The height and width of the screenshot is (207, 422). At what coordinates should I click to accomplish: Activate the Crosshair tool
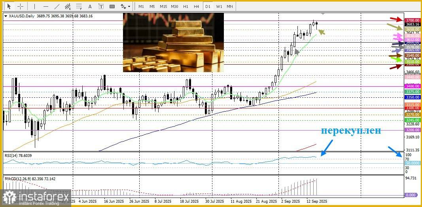tap(20, 6)
